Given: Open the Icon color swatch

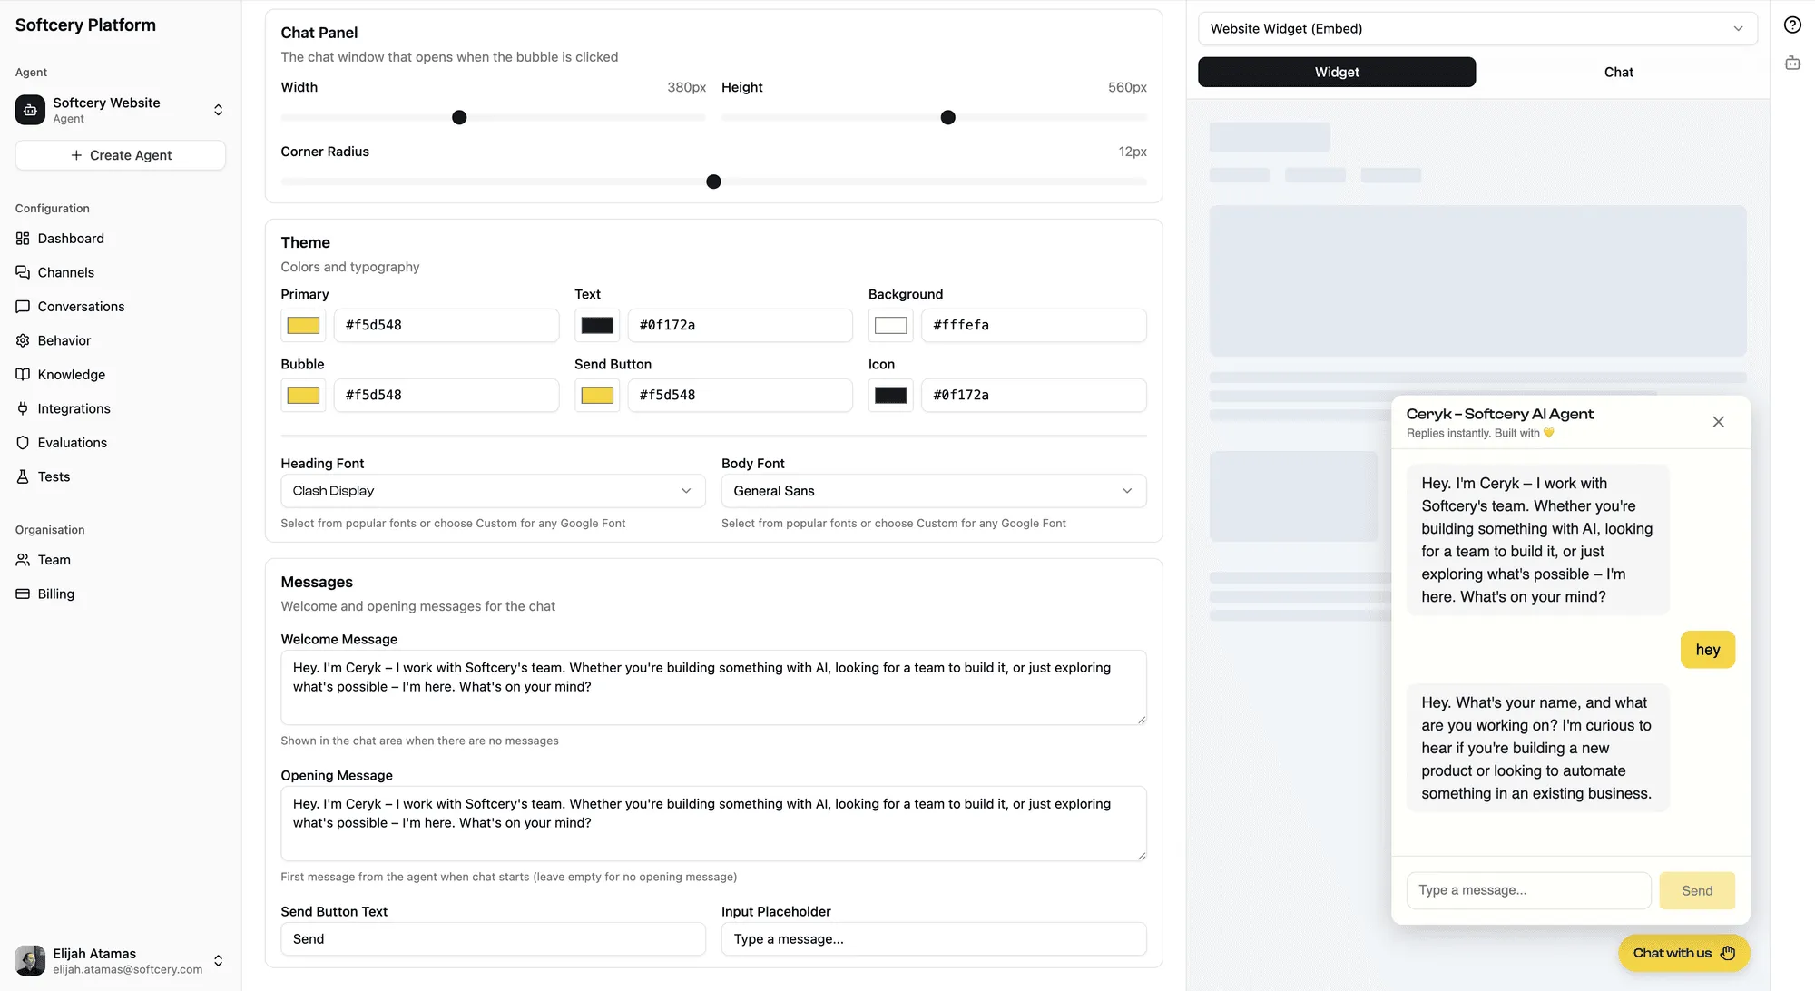Looking at the screenshot, I should click(891, 395).
